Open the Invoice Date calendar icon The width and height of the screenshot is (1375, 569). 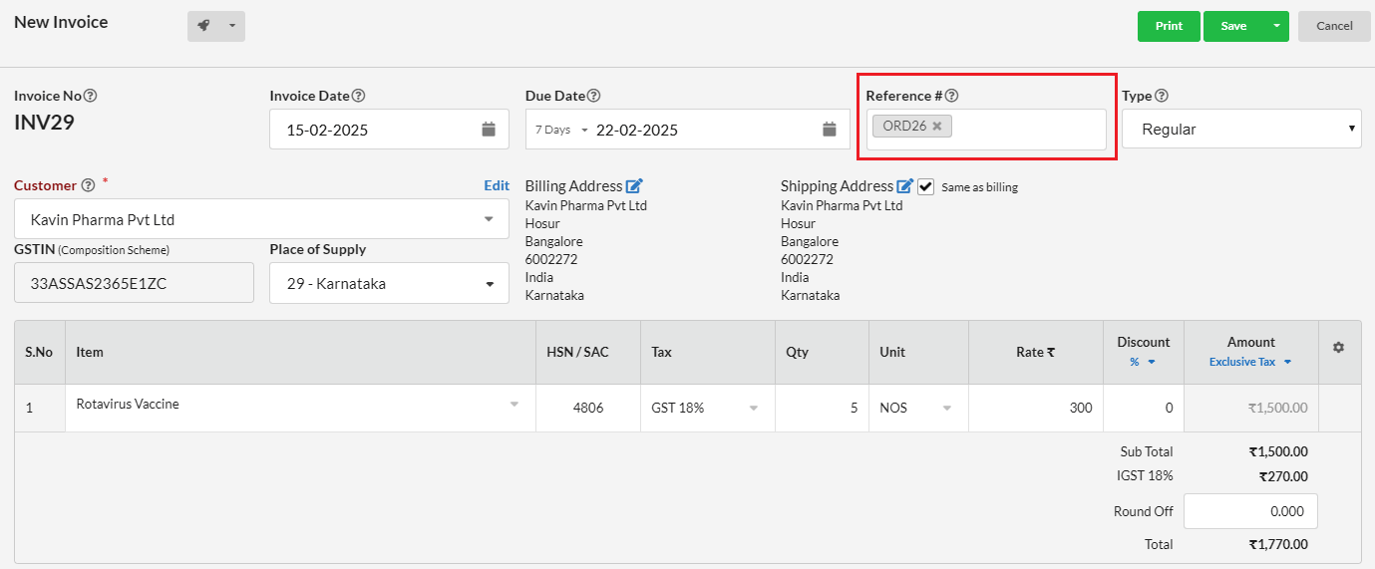[x=489, y=129]
